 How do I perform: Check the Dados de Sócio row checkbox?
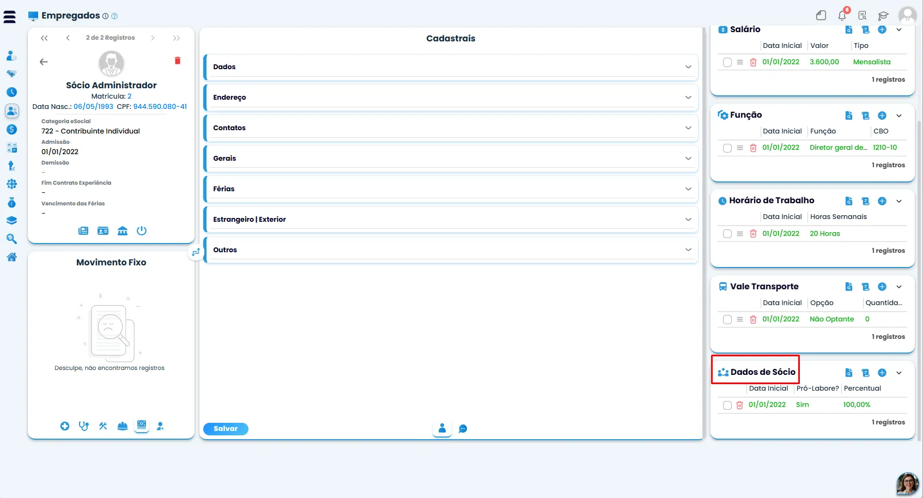[x=727, y=405]
